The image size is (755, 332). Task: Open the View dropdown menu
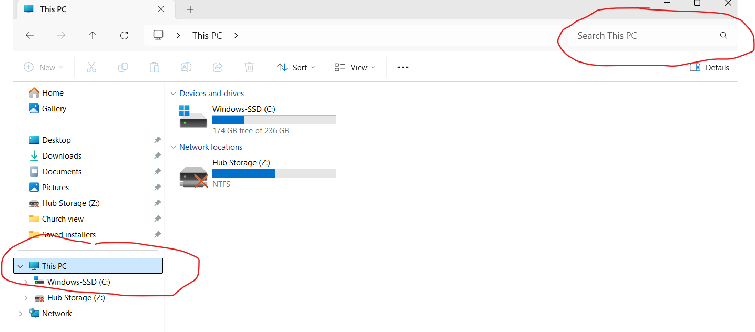click(x=355, y=67)
